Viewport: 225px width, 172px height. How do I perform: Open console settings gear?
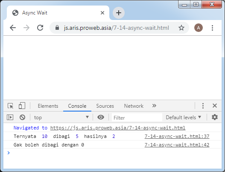(x=215, y=117)
